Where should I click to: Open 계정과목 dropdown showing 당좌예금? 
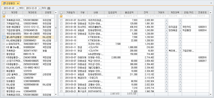pyautogui.click(x=180, y=30)
